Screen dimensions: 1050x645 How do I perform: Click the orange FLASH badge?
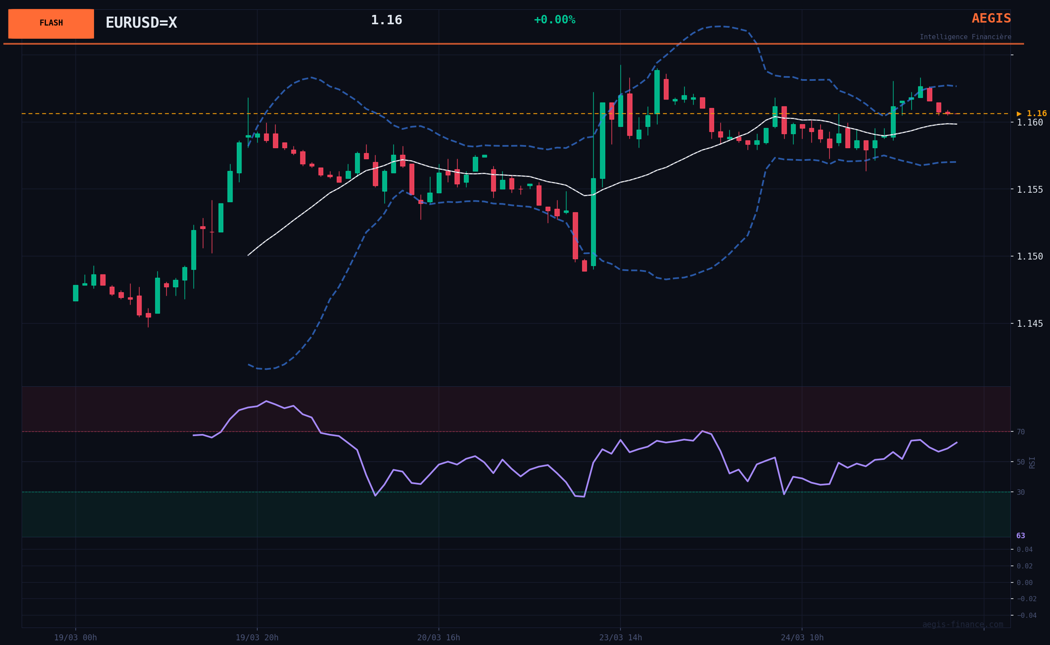click(51, 23)
